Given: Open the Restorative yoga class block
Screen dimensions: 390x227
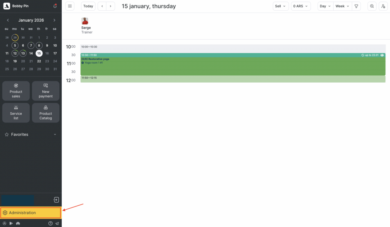Looking at the screenshot, I should [x=233, y=66].
